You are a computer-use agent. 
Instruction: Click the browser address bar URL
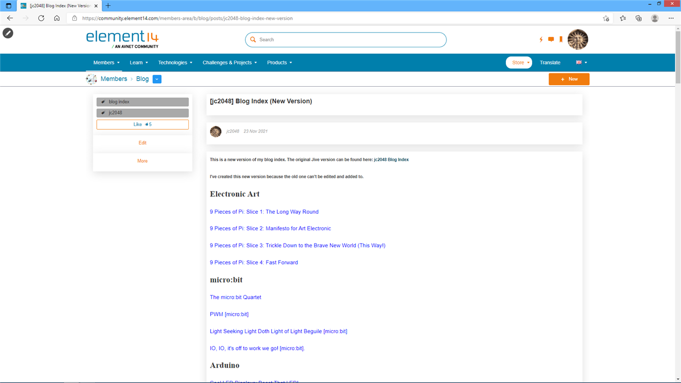click(x=188, y=18)
